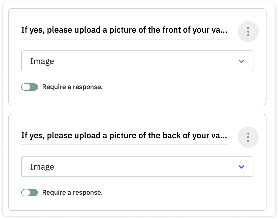Toggle Require a response for the back picture question
This screenshot has height=219, width=278.
(30, 193)
